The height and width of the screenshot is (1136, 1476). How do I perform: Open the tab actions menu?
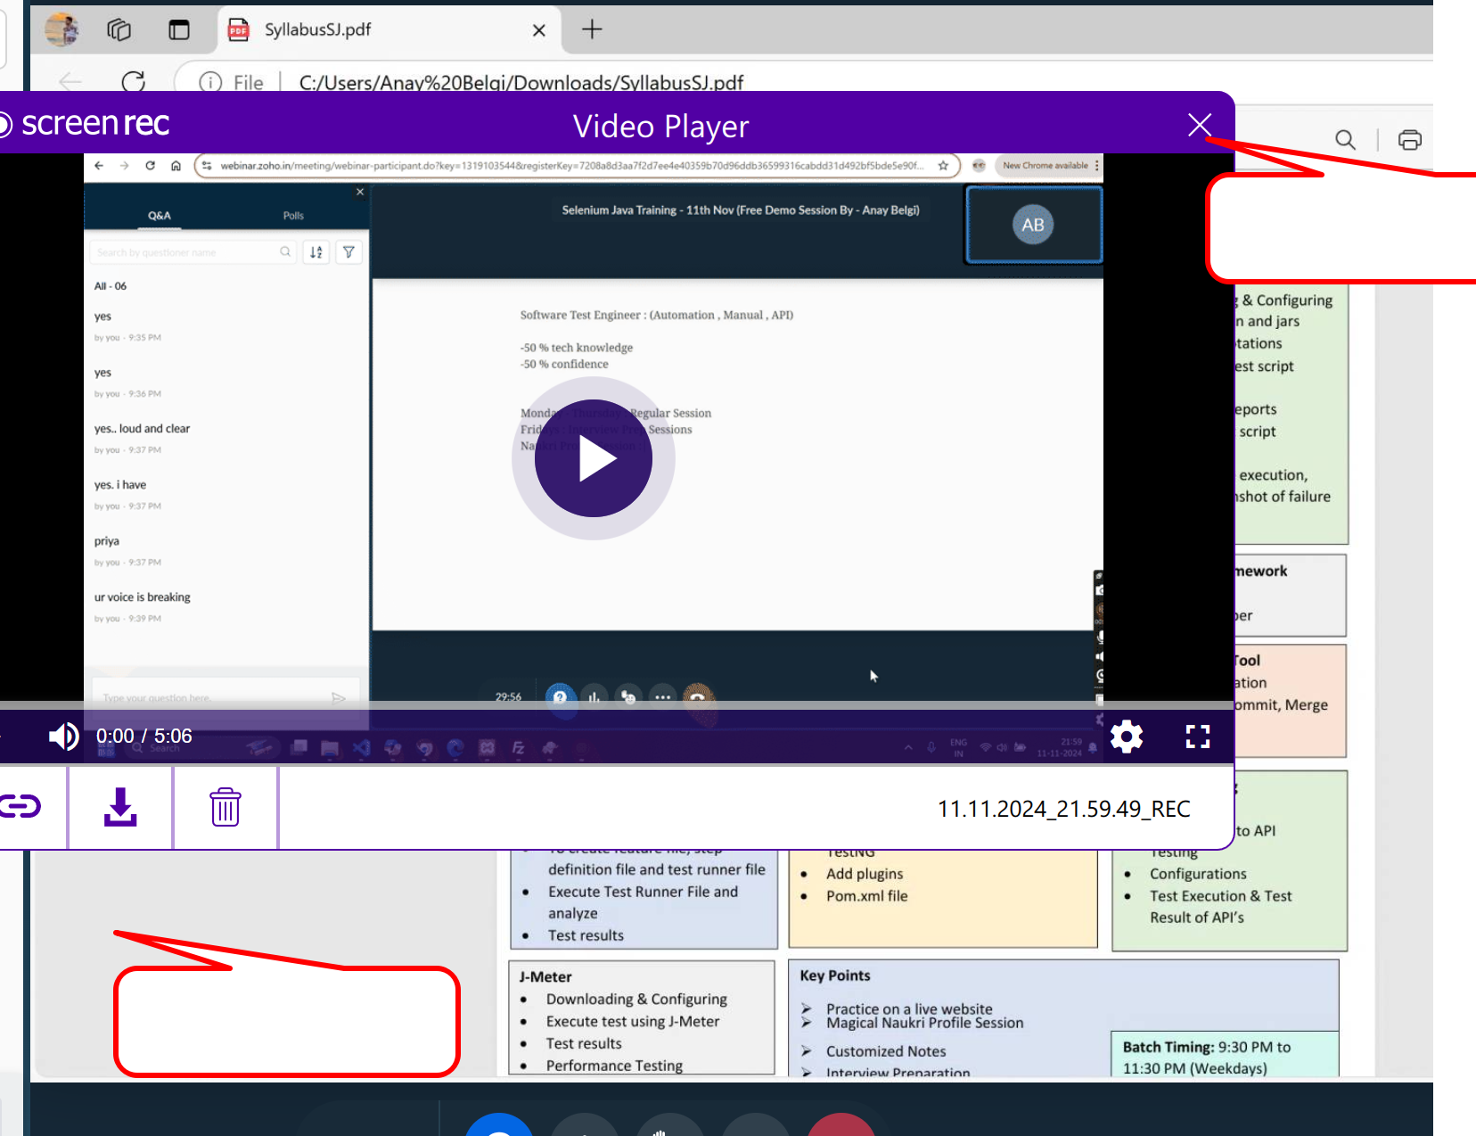tap(179, 30)
